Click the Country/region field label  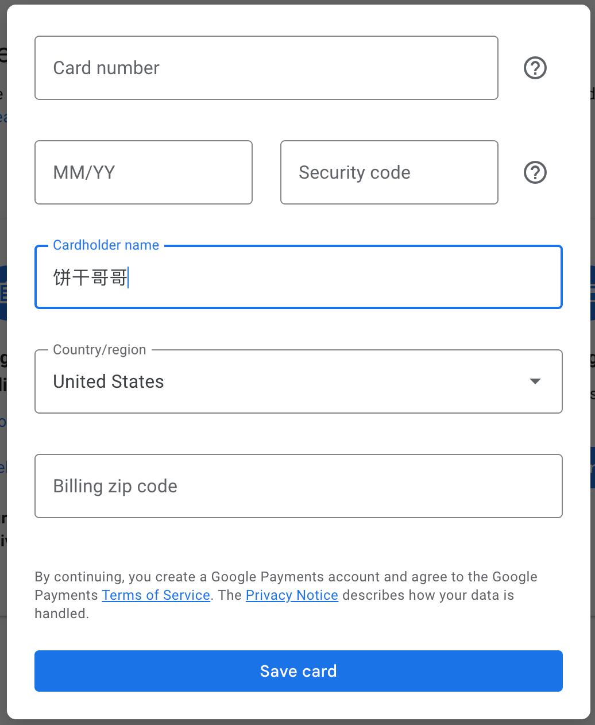point(99,350)
